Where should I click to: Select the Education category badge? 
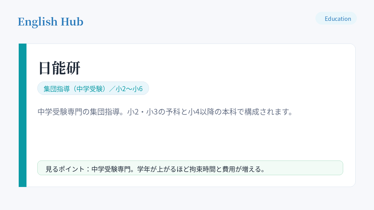(336, 18)
